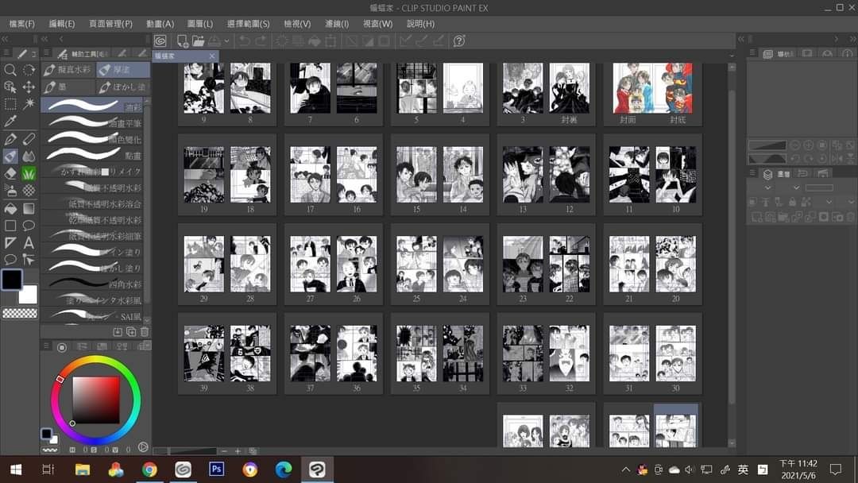
Task: Choose the SAI風 brush preset
Action: 93,315
